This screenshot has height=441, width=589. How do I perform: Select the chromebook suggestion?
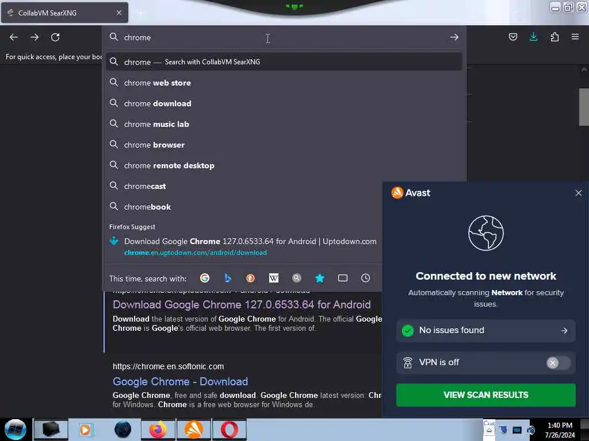(244, 207)
